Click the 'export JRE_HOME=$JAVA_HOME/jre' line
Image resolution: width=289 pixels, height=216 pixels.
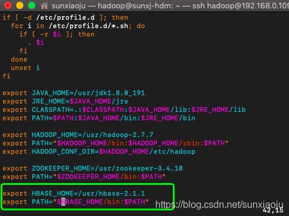[65, 101]
